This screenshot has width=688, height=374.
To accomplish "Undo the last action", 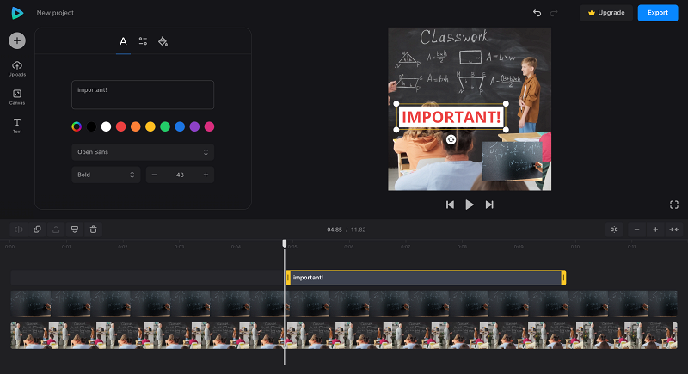I will (537, 13).
